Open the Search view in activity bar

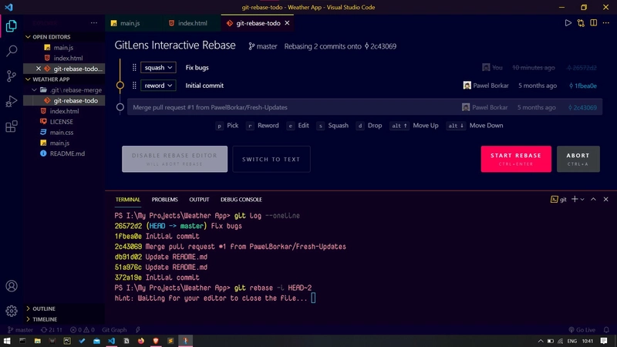click(12, 50)
